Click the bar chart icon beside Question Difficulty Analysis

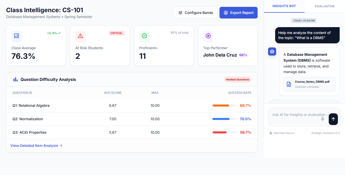click(x=15, y=79)
